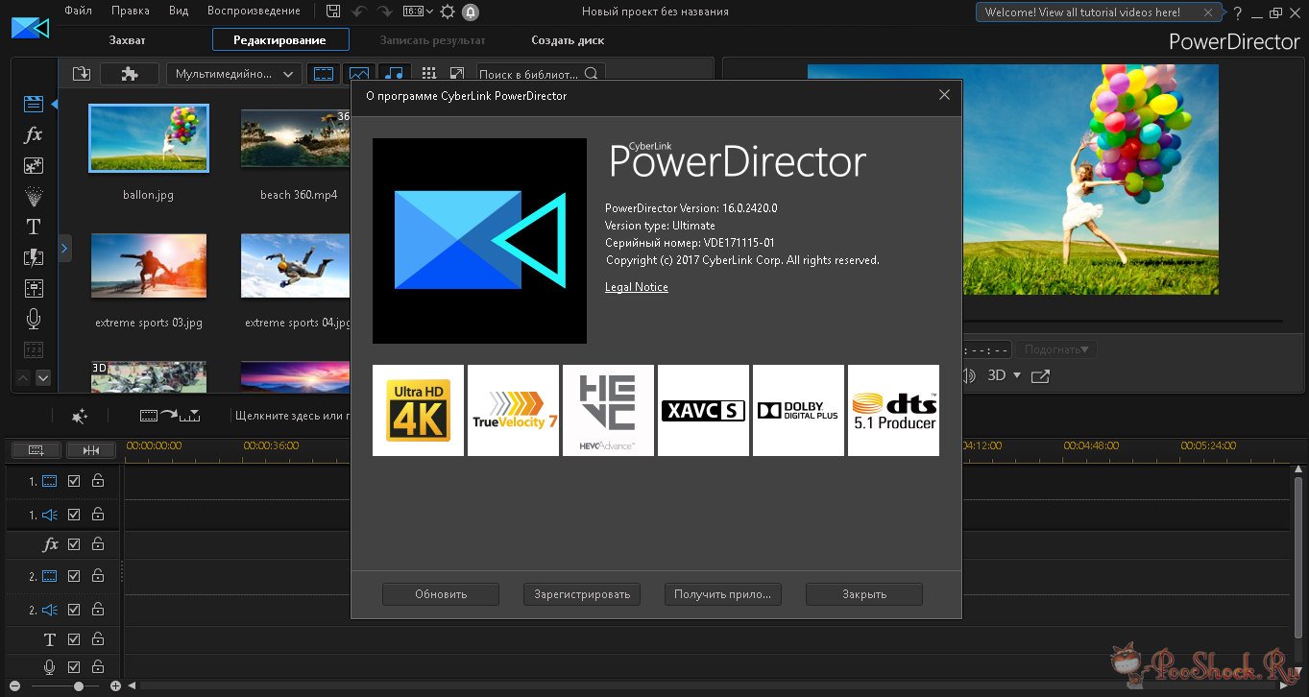Open the Multimedia content dropdown in the library
1309x697 pixels.
[x=234, y=74]
